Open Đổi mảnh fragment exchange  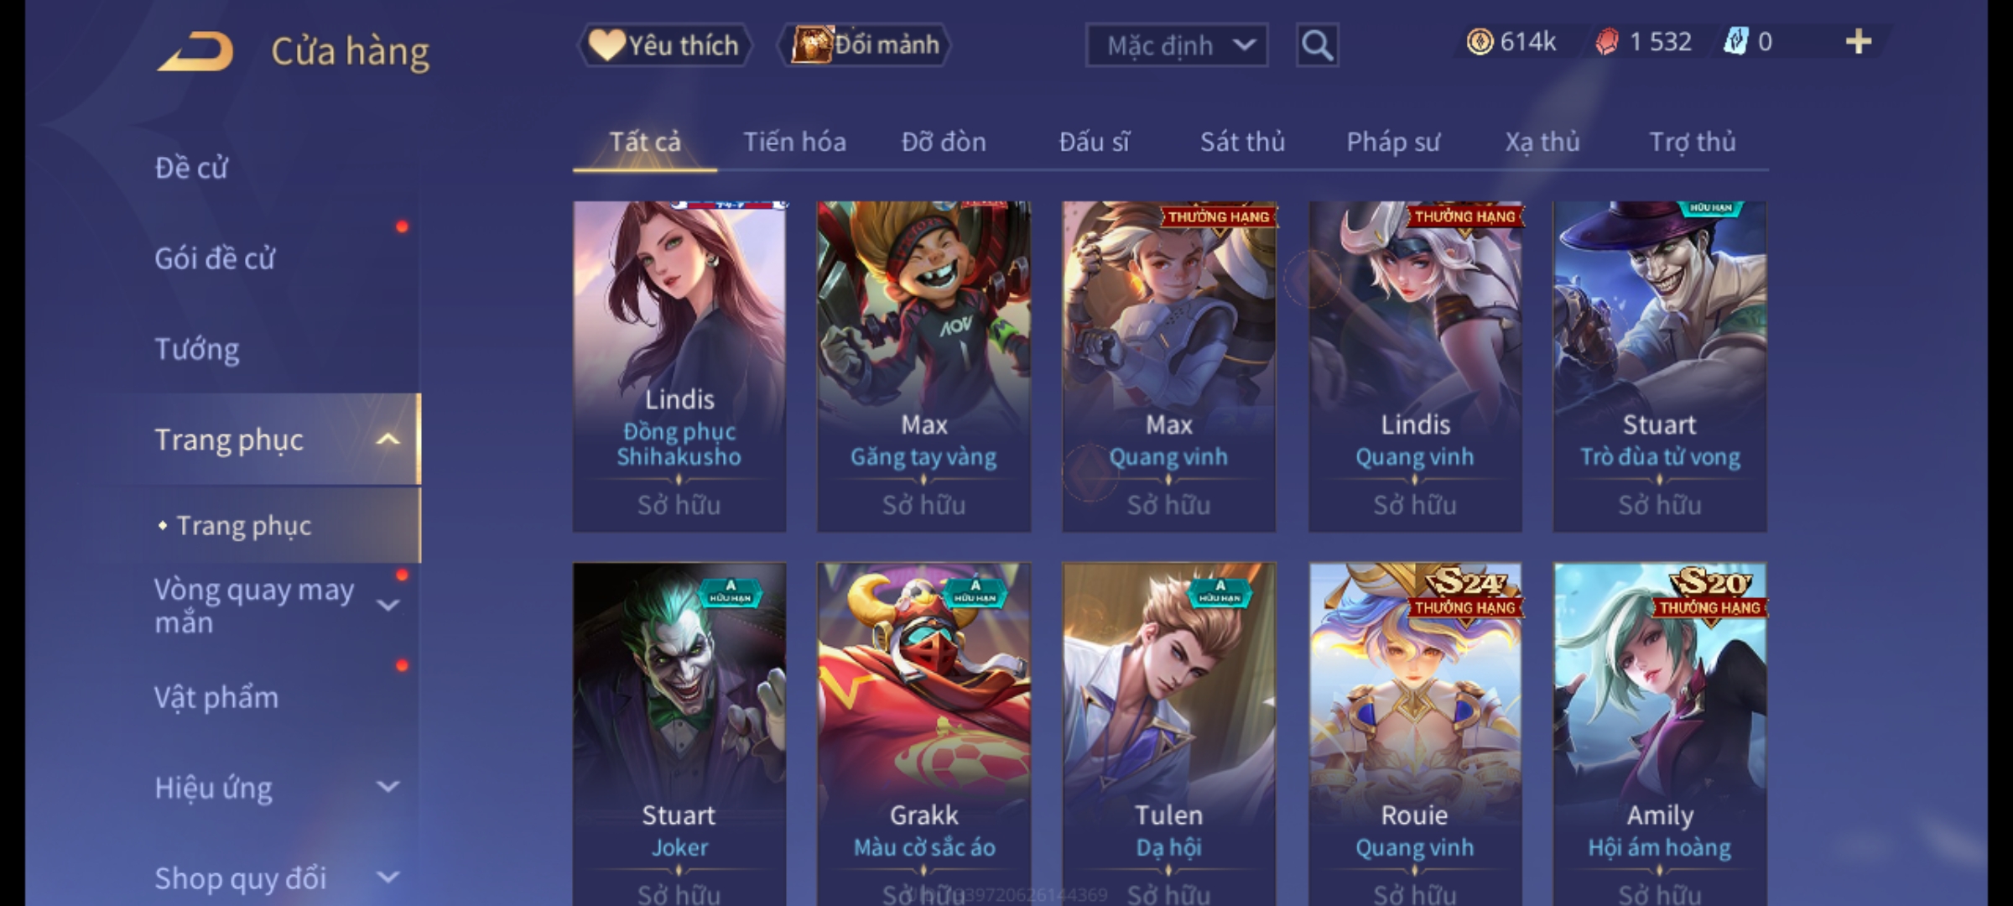(x=865, y=45)
